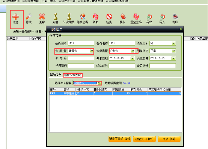The height and width of the screenshot is (149, 208).
Task: Expand the 选择次卡套餐 (Package) combo box
Action: 99,83
